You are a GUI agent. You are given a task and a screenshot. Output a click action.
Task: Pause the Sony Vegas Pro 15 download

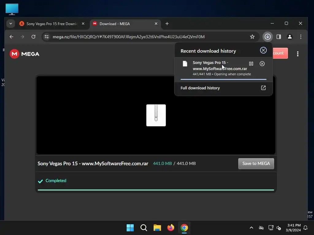(251, 64)
